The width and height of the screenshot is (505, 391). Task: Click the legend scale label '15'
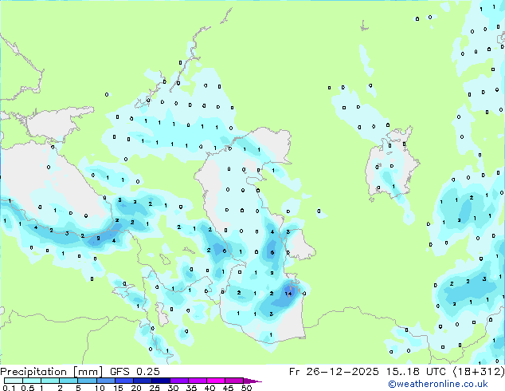coord(118,388)
